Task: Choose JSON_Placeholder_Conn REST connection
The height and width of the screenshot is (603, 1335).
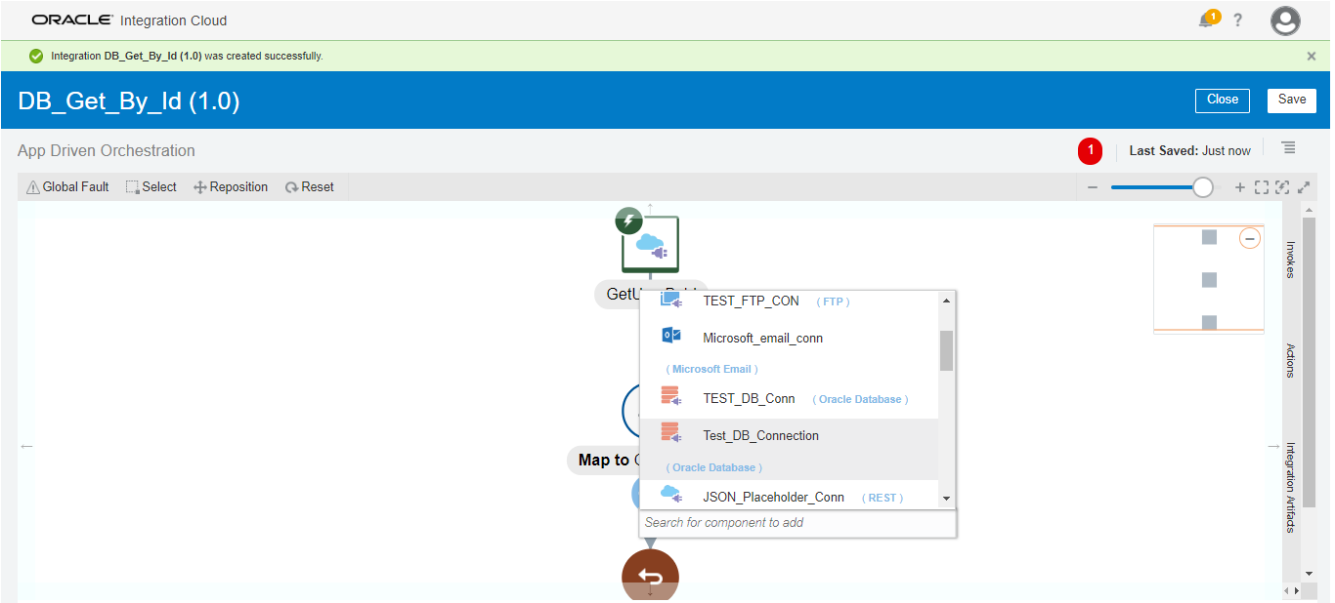Action: (x=789, y=497)
